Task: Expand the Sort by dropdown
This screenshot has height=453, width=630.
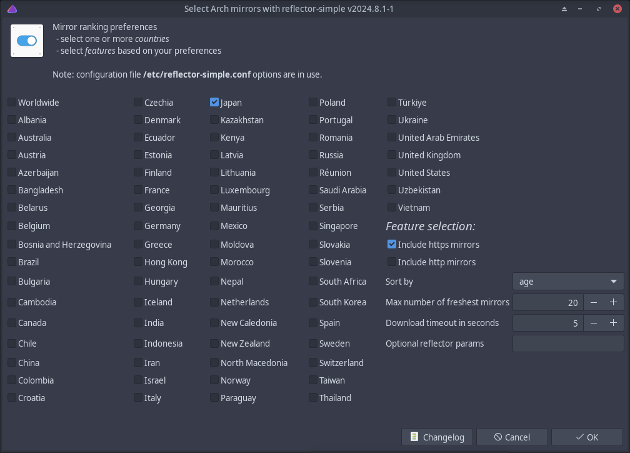Action: [567, 282]
